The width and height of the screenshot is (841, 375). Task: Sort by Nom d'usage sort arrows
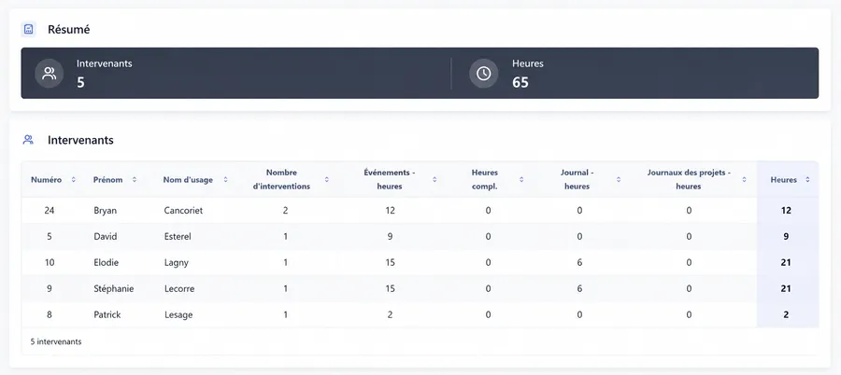[225, 180]
